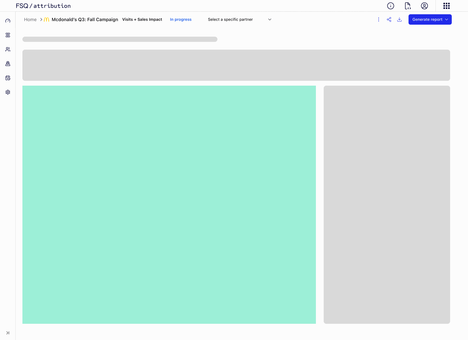Click the info circle icon in header
Screen dimensions: 468x340
coord(391,6)
